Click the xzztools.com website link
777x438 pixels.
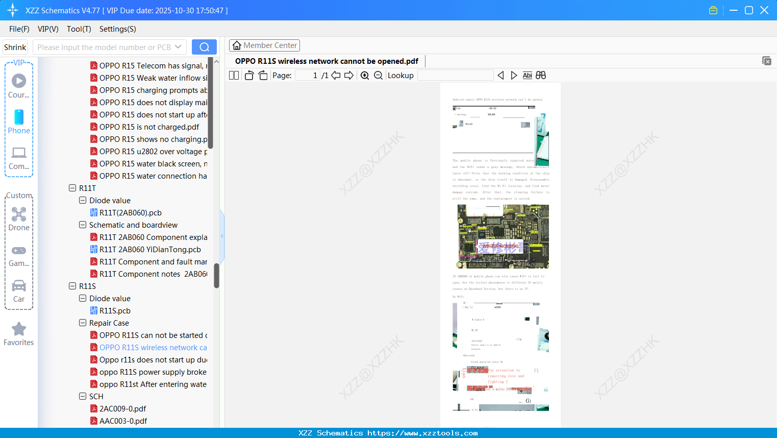click(x=422, y=433)
